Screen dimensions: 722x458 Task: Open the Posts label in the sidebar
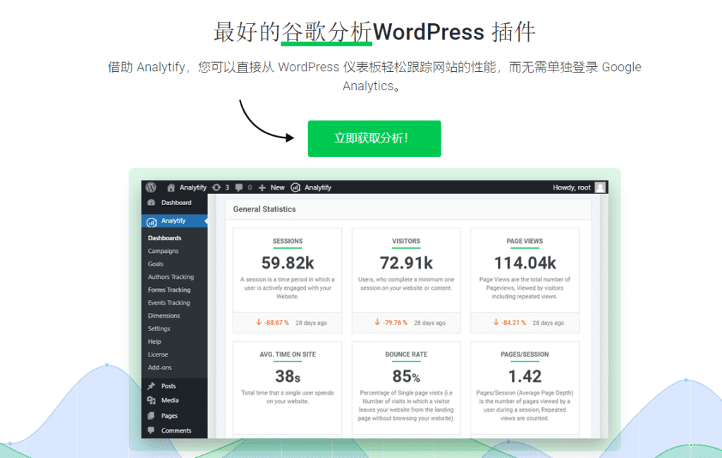tap(169, 385)
